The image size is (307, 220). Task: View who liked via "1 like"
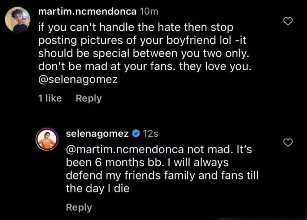(50, 98)
